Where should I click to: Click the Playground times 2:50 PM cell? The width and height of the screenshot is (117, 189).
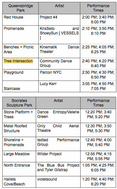pyautogui.click(x=98, y=75)
